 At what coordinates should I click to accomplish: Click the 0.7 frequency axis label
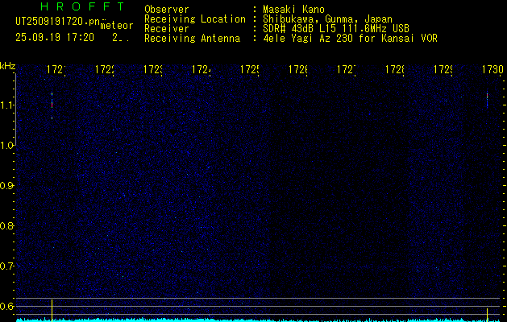point(7,266)
